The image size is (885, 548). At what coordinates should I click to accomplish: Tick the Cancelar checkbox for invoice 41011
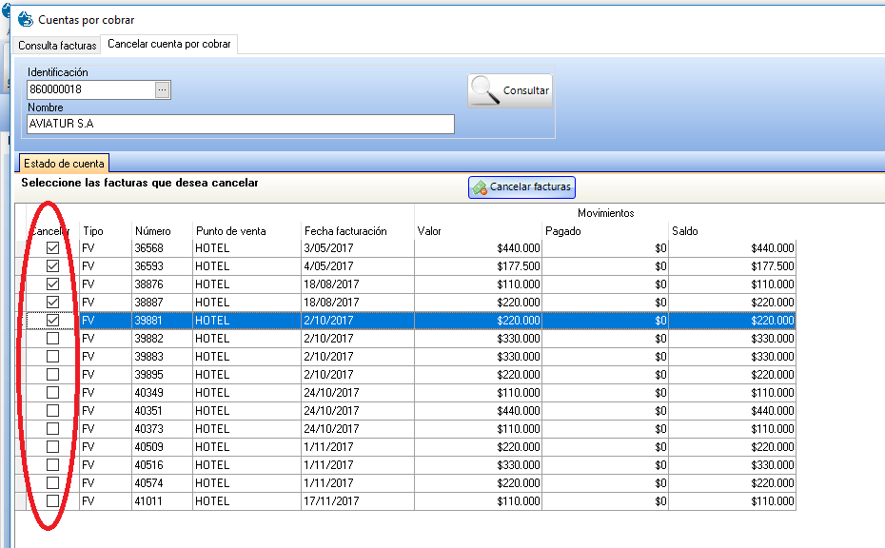pyautogui.click(x=53, y=501)
